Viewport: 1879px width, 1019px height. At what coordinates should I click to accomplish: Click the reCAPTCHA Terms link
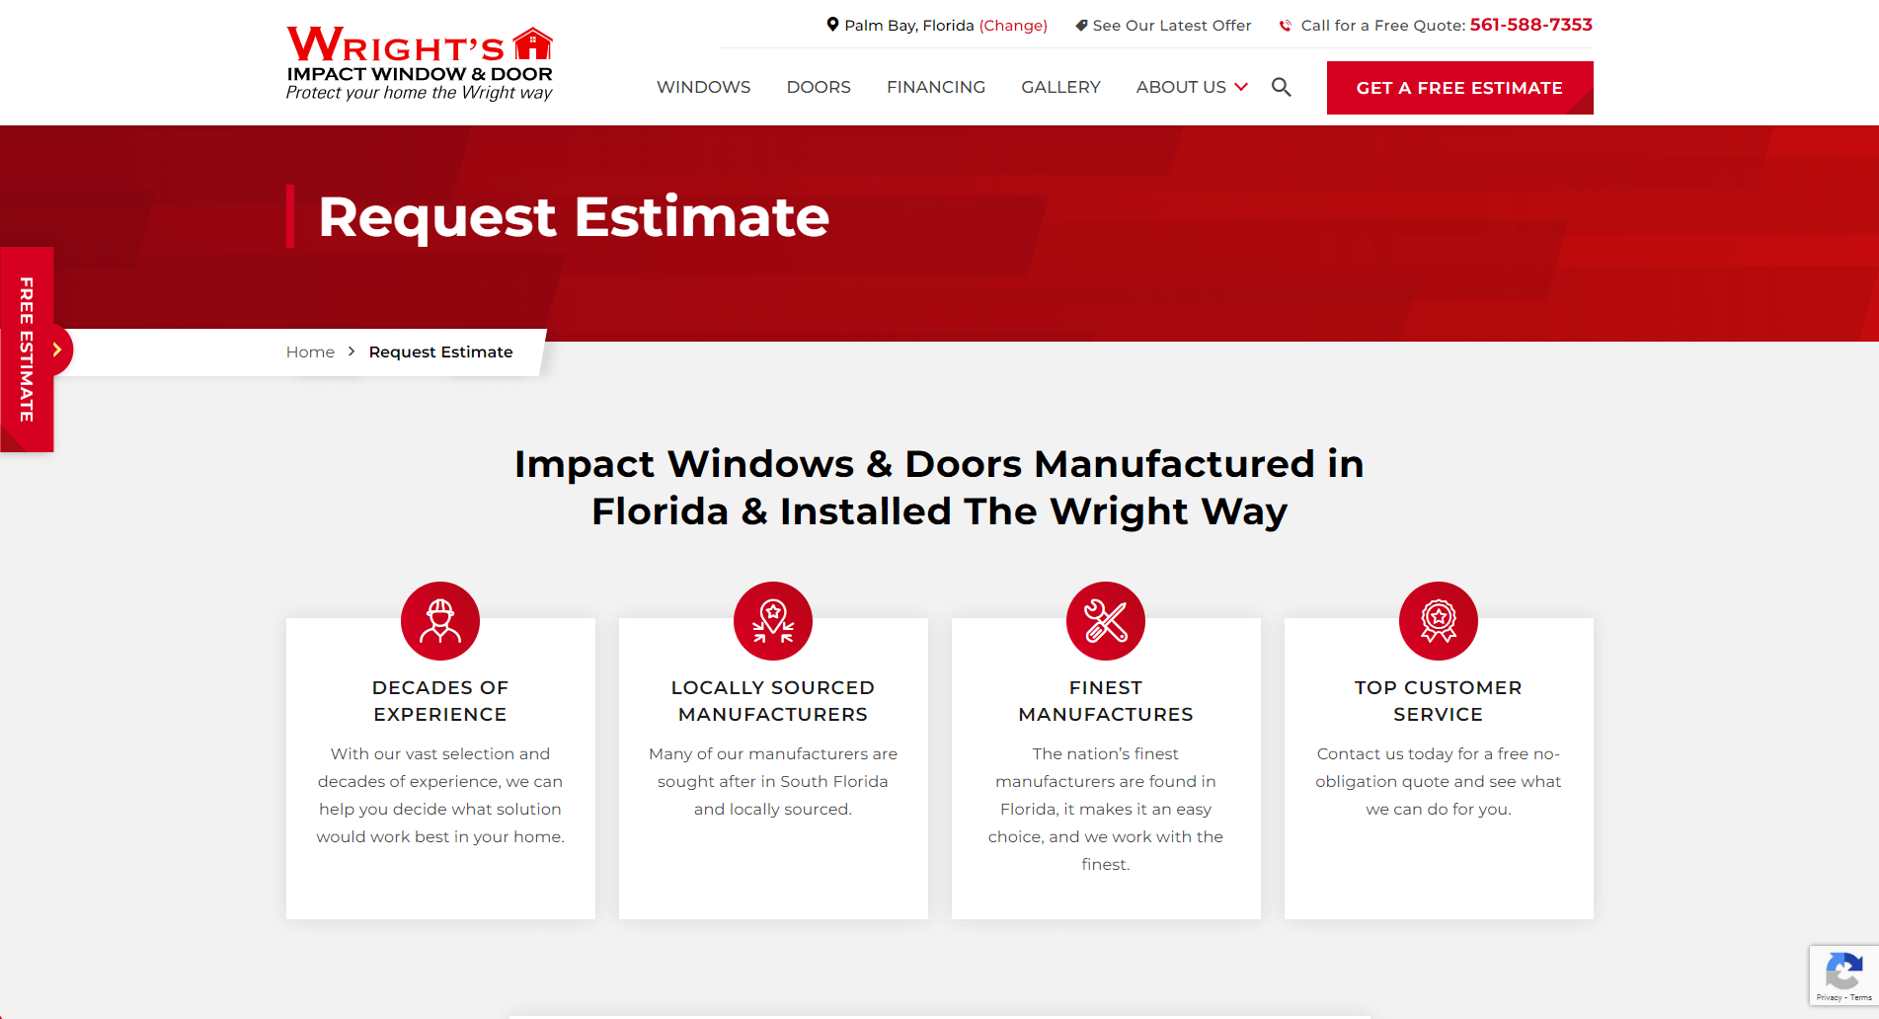click(x=1860, y=998)
